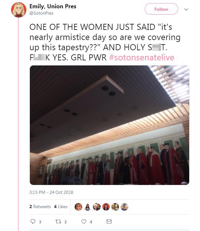Open third liker's avatar in the row
This screenshot has height=231, width=200.
pyautogui.click(x=97, y=207)
